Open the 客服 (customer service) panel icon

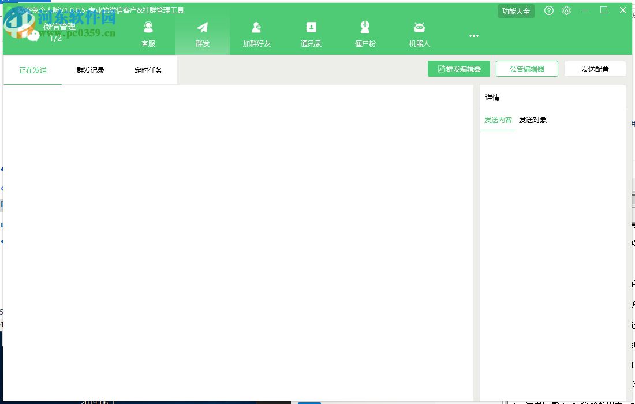pyautogui.click(x=148, y=30)
